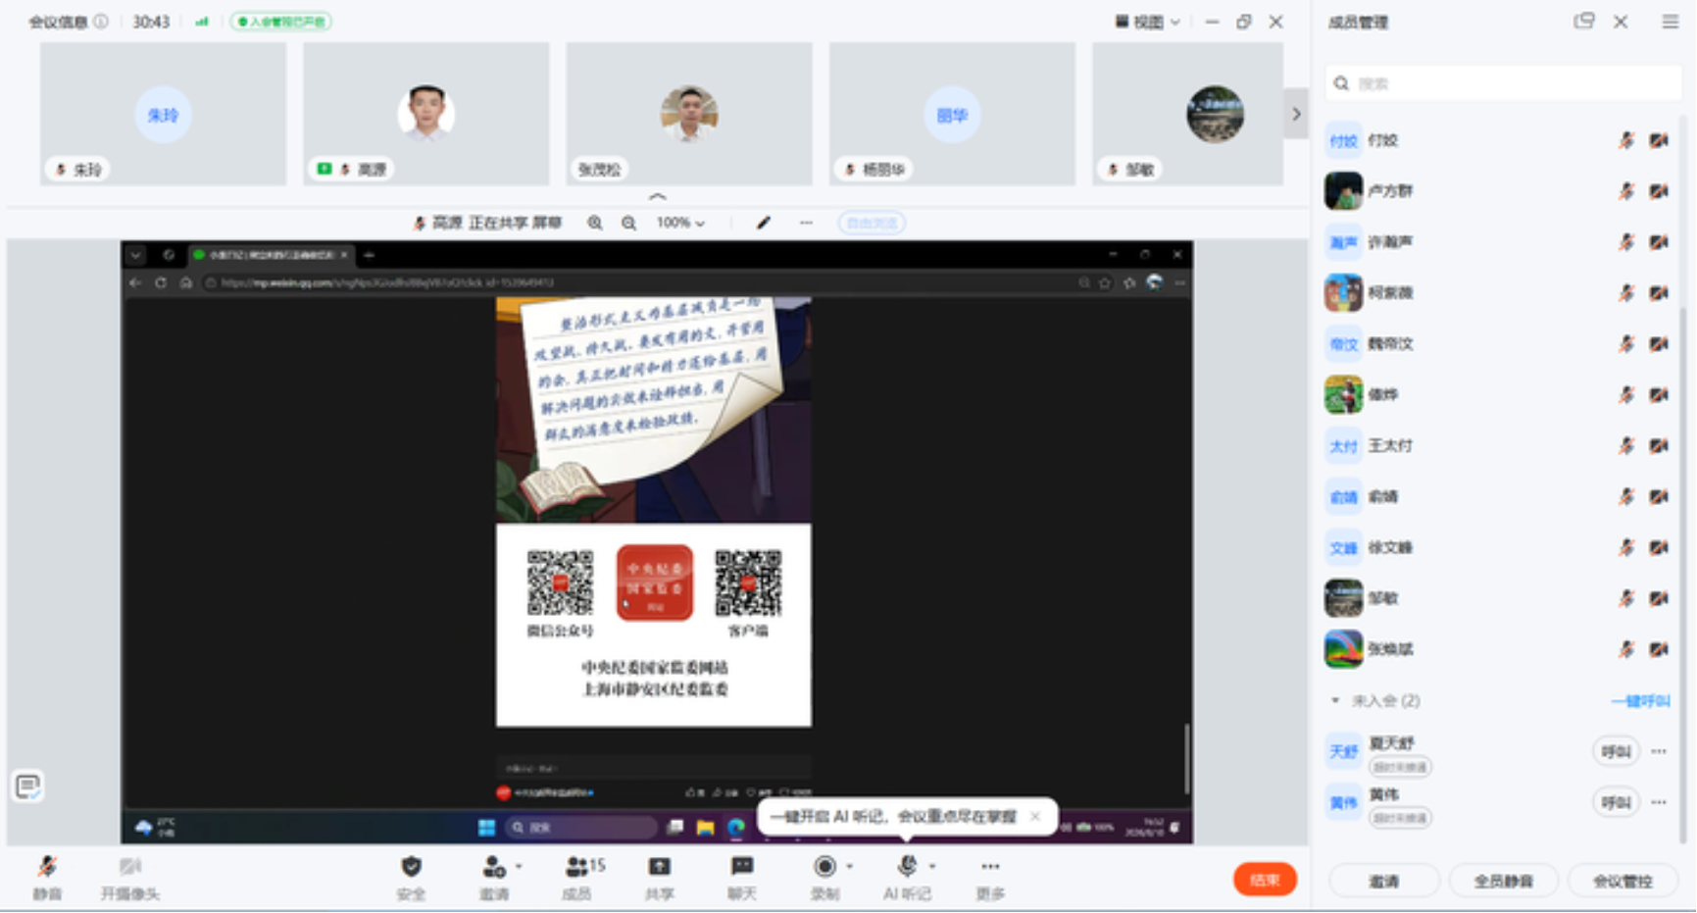Viewport: 1697px width, 913px height.
Task: Click the 自由浏览 button
Action: 872,223
